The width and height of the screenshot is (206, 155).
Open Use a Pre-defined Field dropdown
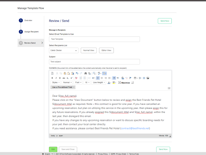(x=63, y=87)
